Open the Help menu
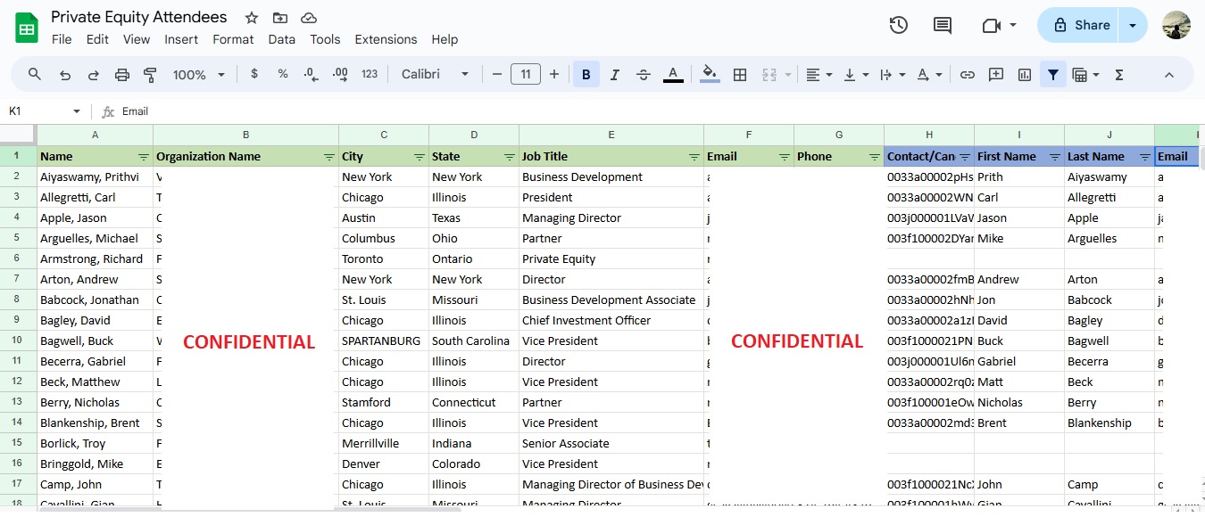This screenshot has height=517, width=1205. pyautogui.click(x=445, y=39)
